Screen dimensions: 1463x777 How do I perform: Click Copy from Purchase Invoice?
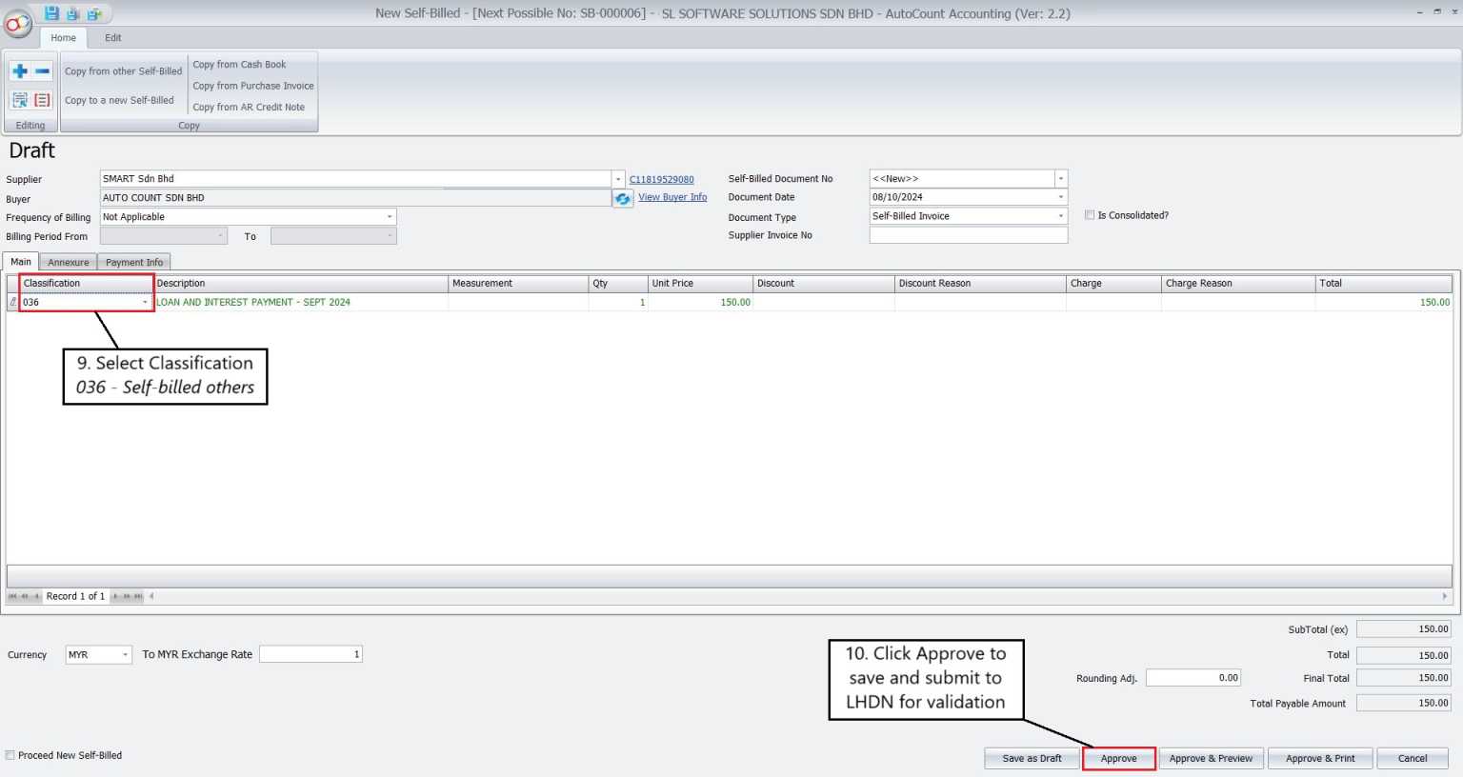pos(253,86)
